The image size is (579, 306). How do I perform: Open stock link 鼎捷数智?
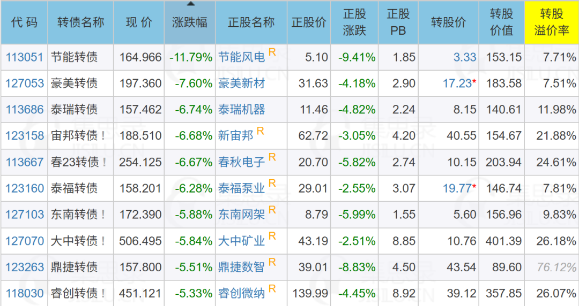[241, 267]
